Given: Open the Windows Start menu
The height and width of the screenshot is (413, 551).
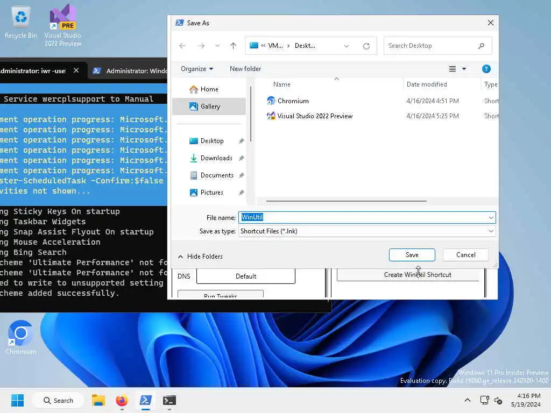Looking at the screenshot, I should coord(17,400).
